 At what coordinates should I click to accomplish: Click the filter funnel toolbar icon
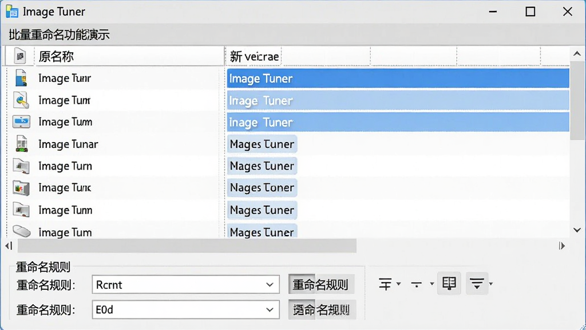477,284
